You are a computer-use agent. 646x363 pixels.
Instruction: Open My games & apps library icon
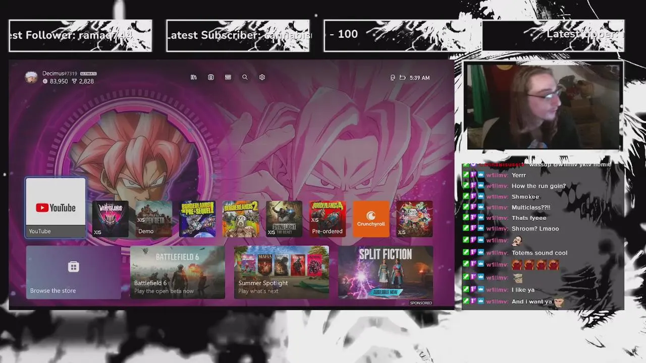tap(194, 77)
